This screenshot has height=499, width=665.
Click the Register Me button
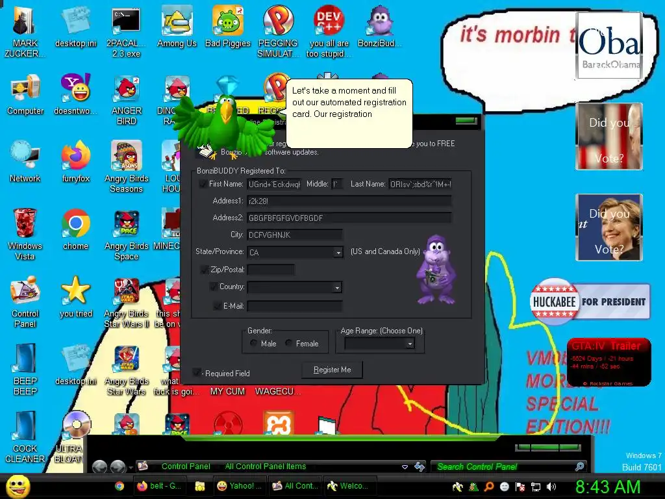tap(332, 370)
